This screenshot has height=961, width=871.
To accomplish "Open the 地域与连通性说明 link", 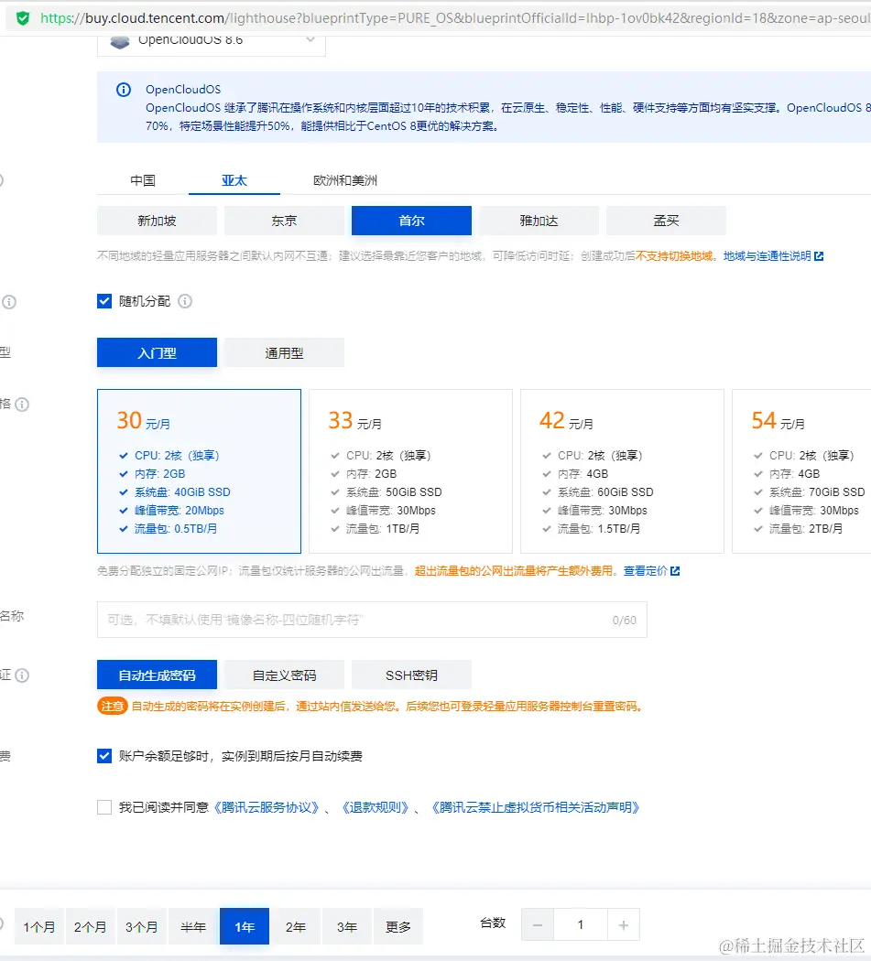I will pos(767,256).
